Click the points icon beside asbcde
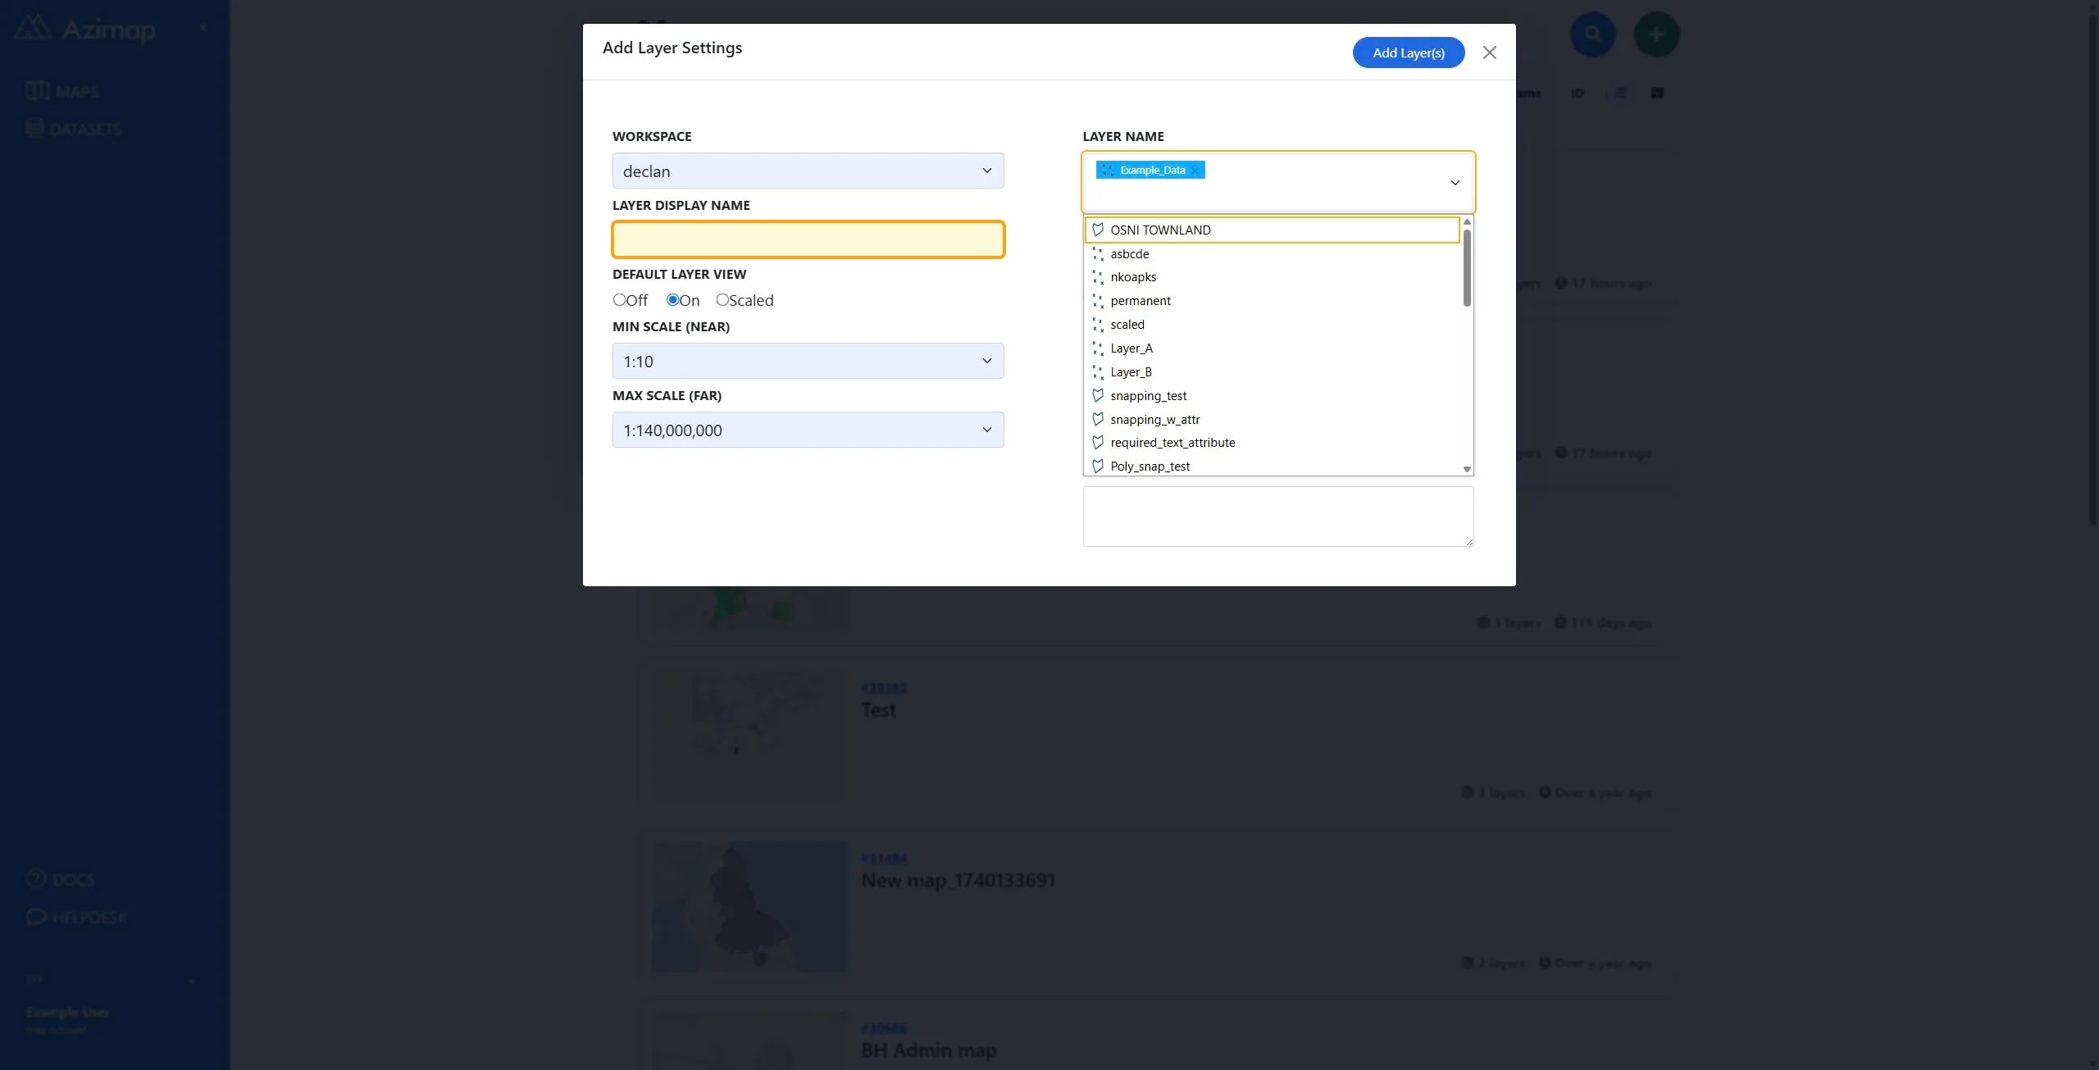 [x=1098, y=254]
